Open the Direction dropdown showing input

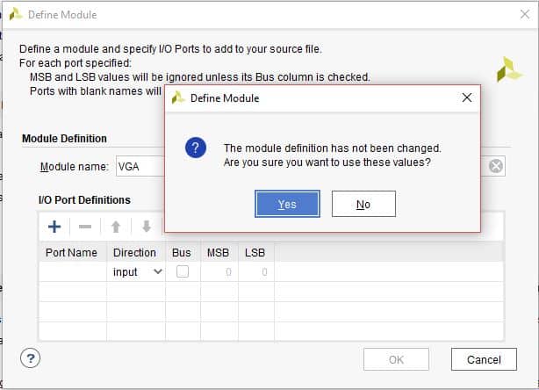click(x=138, y=272)
